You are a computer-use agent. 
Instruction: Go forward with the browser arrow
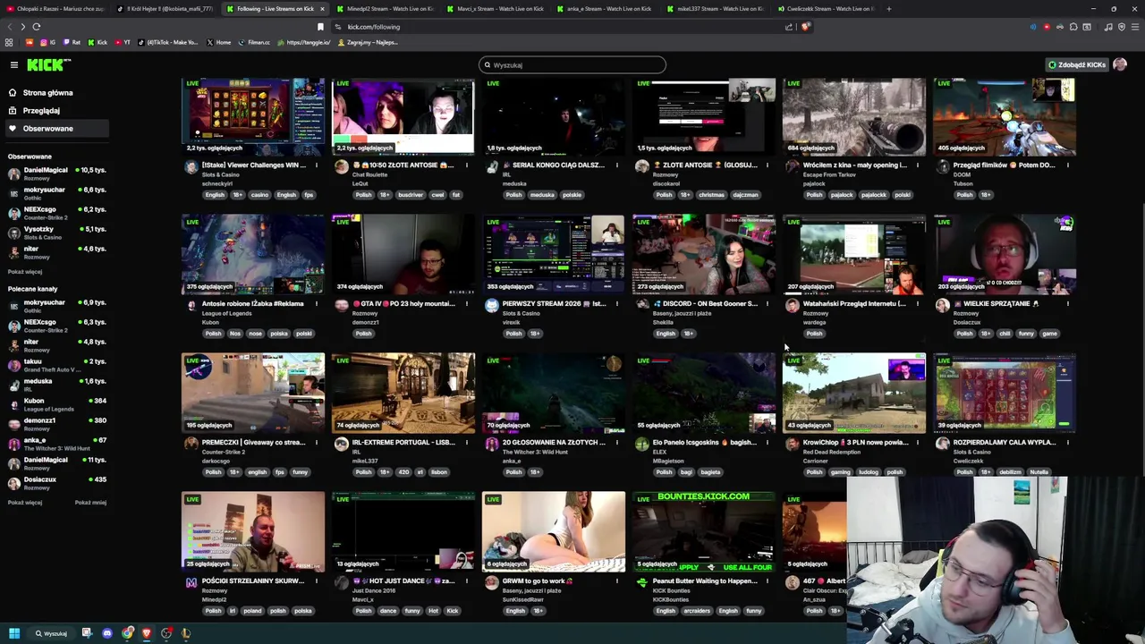[x=22, y=27]
